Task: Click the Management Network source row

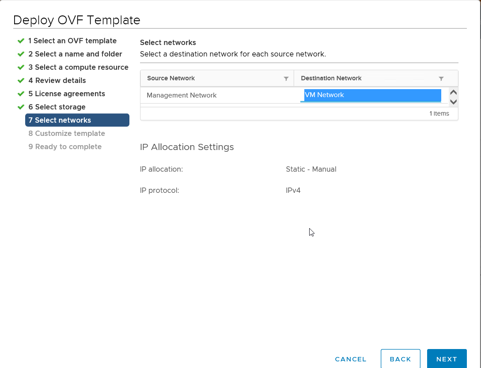Action: 182,95
